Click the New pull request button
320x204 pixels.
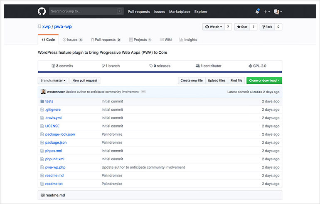point(85,81)
